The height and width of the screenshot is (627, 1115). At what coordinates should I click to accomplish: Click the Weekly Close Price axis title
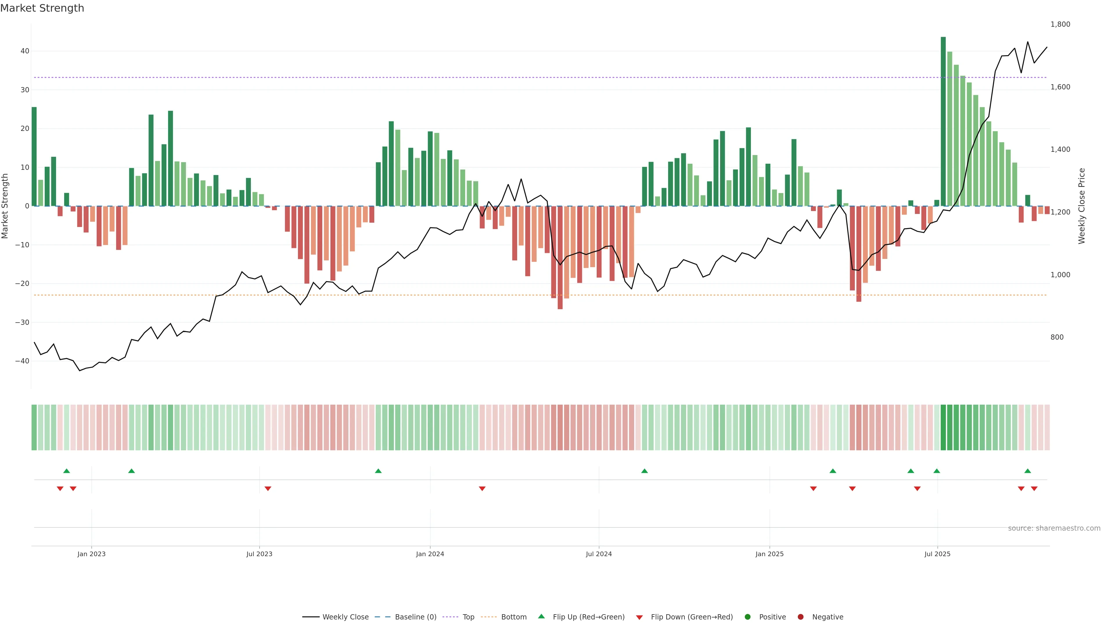(x=1082, y=206)
